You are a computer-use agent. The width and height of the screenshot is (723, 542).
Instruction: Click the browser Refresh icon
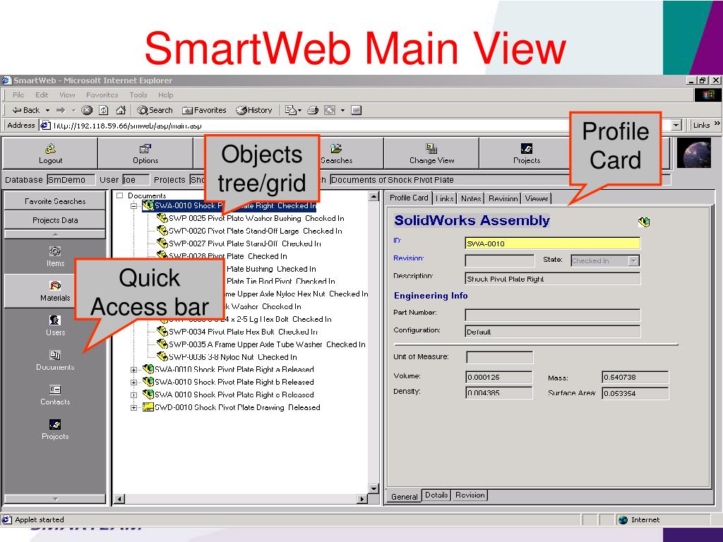104,110
